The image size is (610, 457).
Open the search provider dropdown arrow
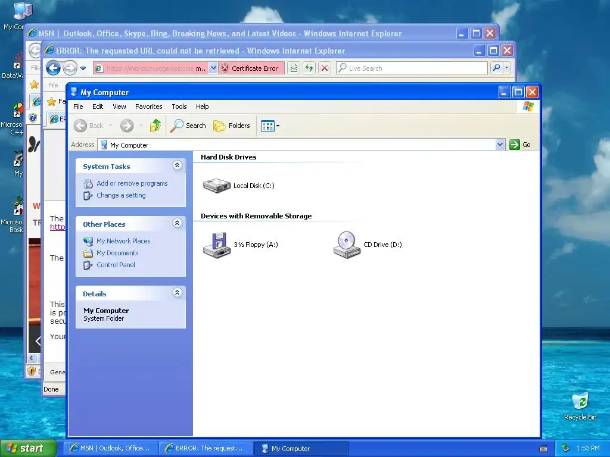506,68
